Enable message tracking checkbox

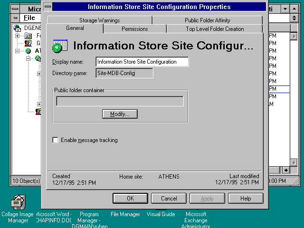56,140
